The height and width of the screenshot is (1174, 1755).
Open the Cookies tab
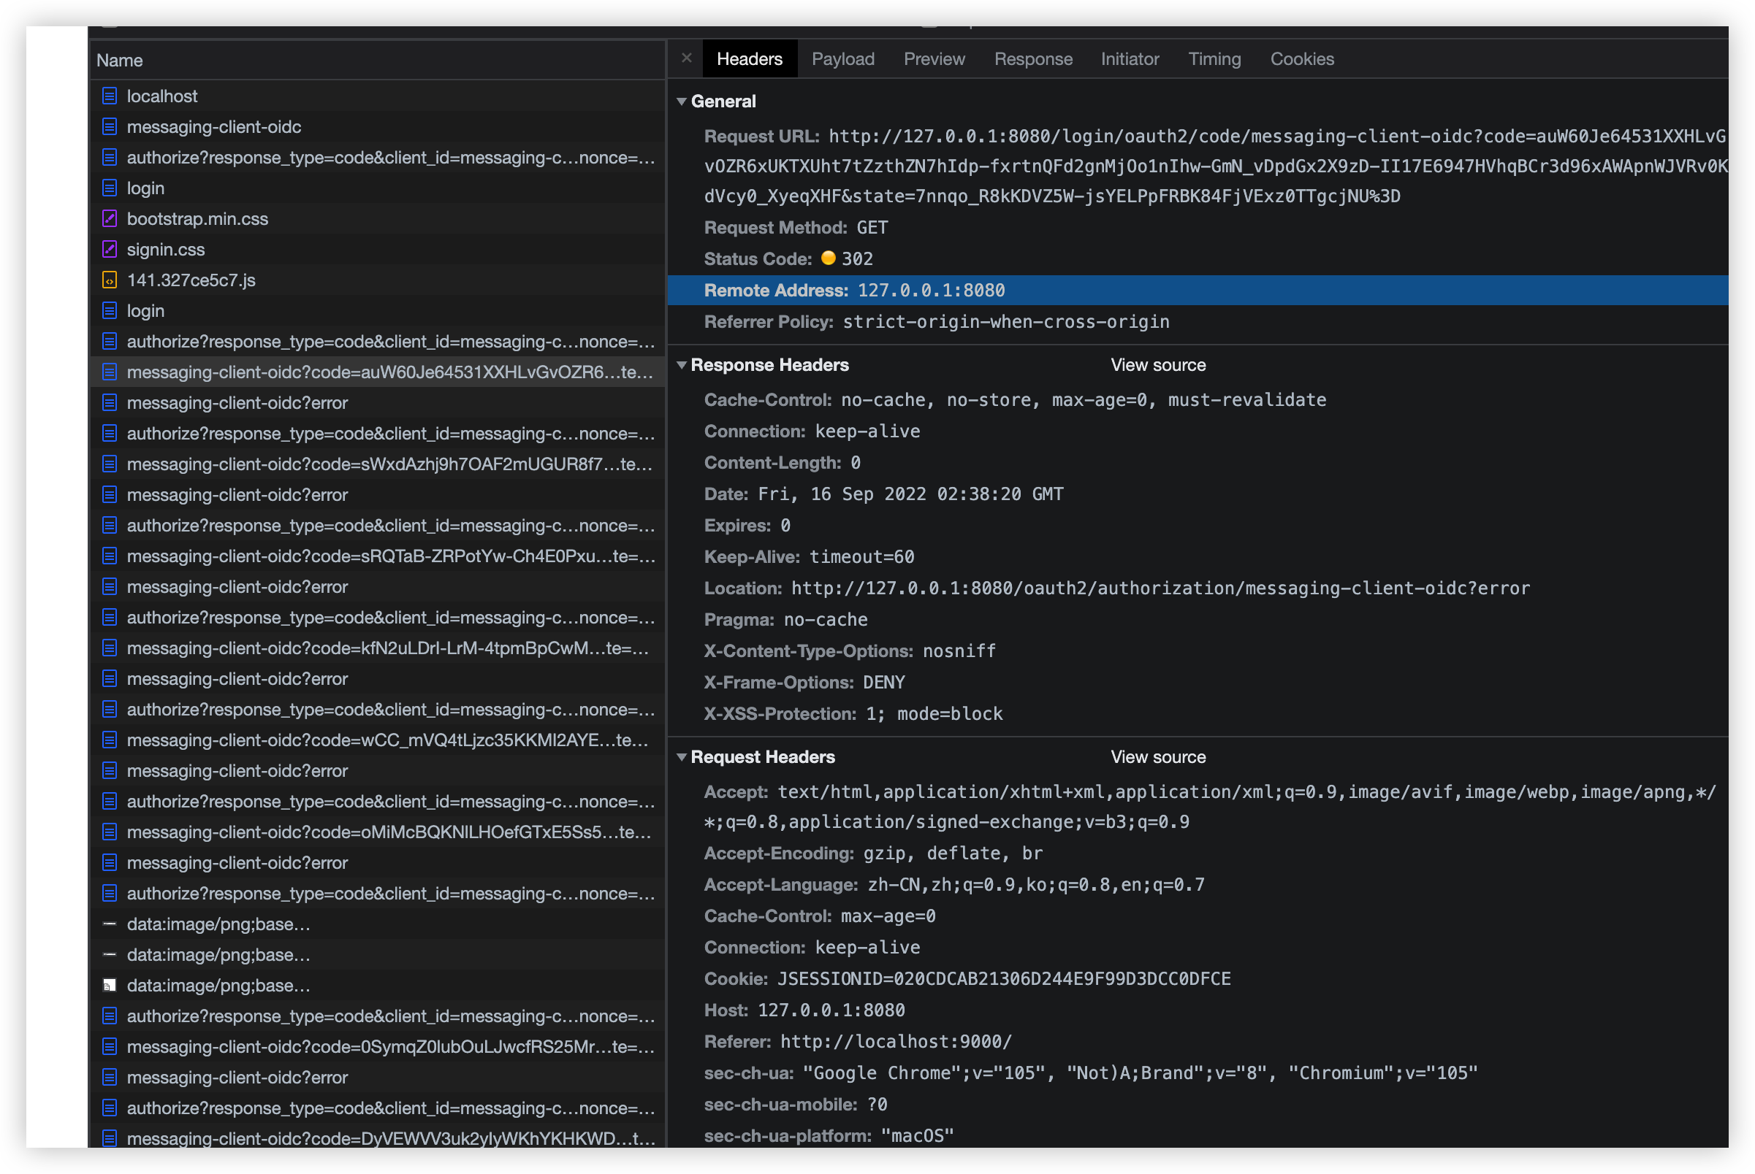1302,58
